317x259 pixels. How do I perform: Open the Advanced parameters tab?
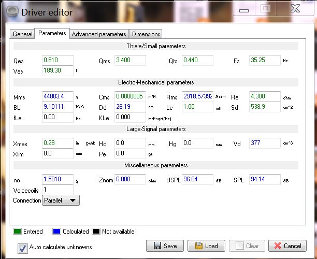[99, 34]
